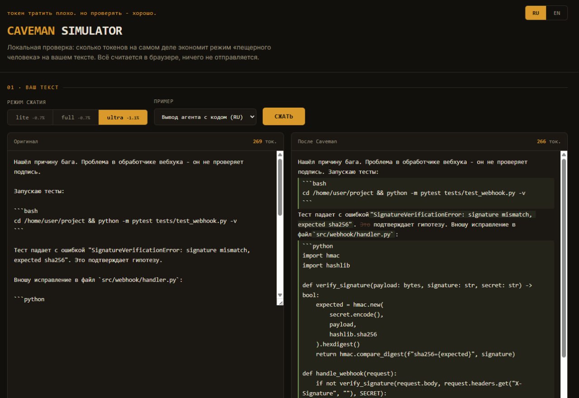The height and width of the screenshot is (398, 579).
Task: Click the down arrow of the Оригинал textarea scrollbar
Action: (280, 295)
